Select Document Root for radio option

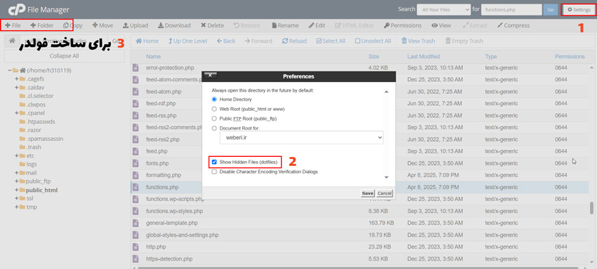point(214,128)
